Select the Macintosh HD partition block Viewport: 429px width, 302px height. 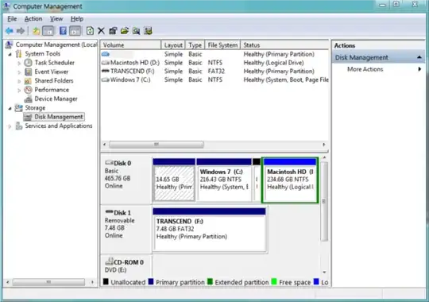click(290, 180)
